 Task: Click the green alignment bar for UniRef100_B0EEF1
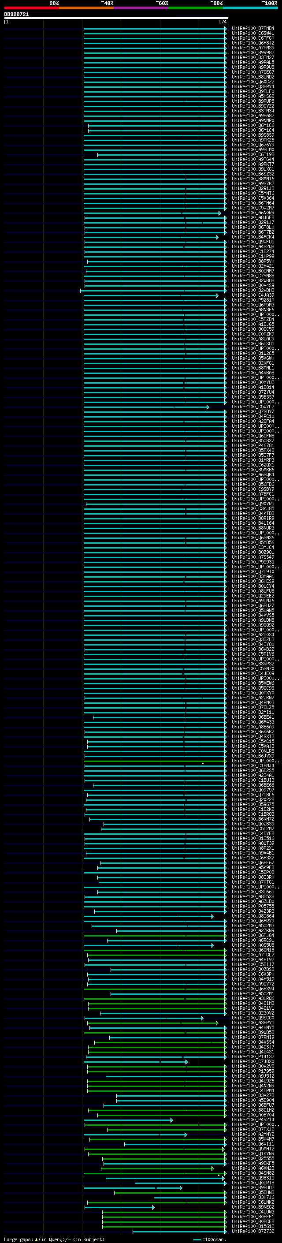(164, 1217)
